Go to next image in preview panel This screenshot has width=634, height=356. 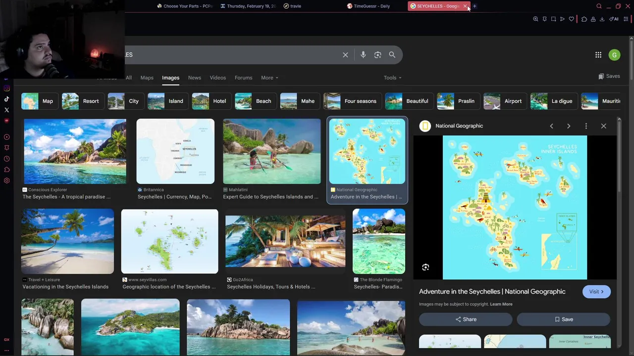(569, 126)
